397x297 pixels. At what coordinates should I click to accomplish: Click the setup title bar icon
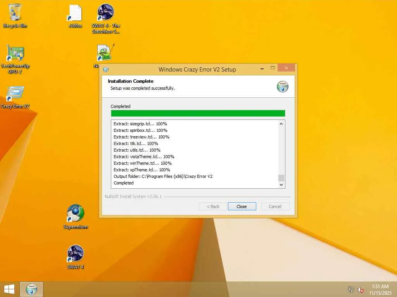tap(106, 70)
